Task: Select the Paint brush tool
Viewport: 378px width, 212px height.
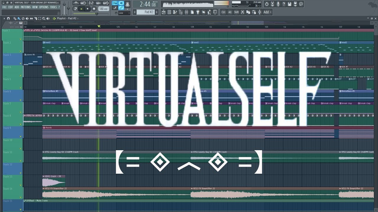Action: point(19,18)
